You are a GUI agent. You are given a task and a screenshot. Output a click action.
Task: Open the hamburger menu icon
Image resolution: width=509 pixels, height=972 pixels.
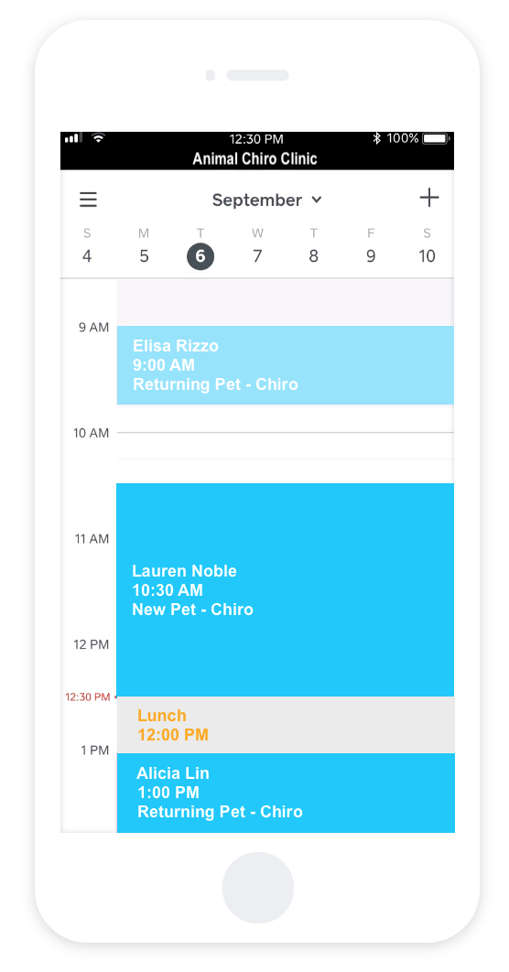[x=88, y=200]
